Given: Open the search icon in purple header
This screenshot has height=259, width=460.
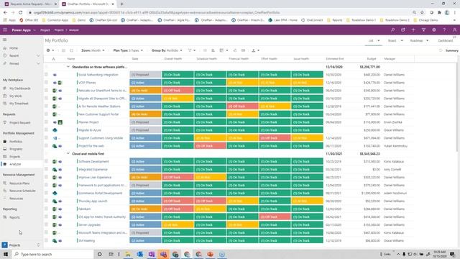Looking at the screenshot, I should 392,30.
